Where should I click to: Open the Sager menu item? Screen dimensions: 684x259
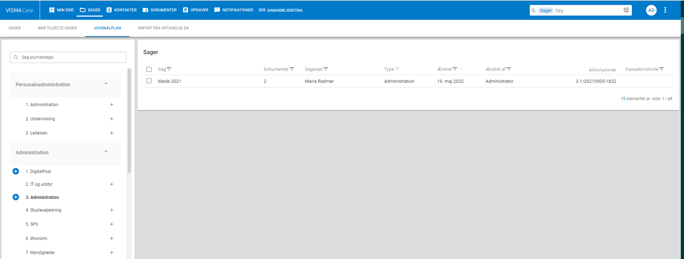[x=90, y=10]
